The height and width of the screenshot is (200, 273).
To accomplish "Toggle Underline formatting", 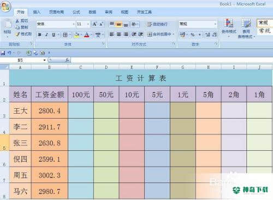I will (54, 34).
